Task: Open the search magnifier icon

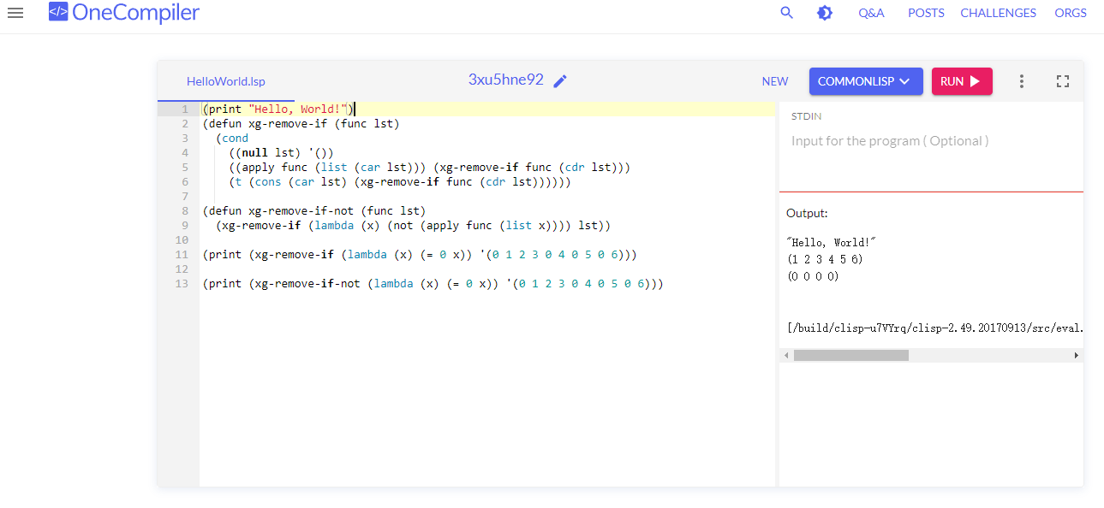Action: pos(786,13)
